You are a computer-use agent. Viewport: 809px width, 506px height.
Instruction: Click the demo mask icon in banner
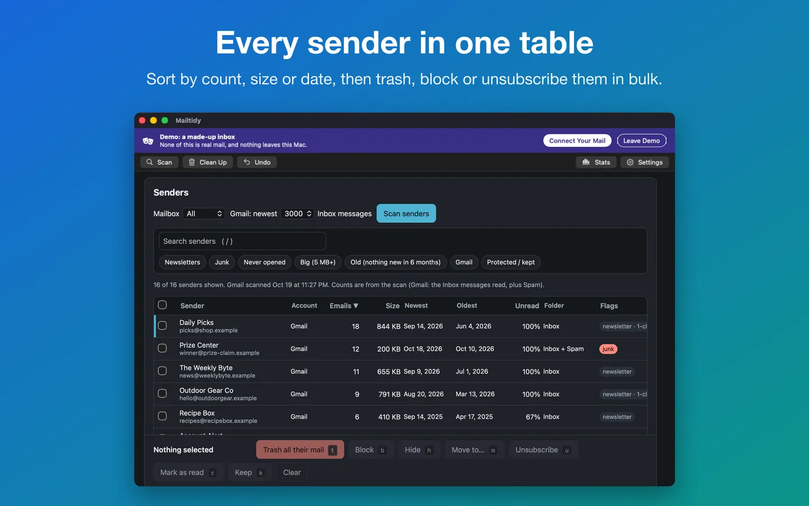click(x=148, y=141)
